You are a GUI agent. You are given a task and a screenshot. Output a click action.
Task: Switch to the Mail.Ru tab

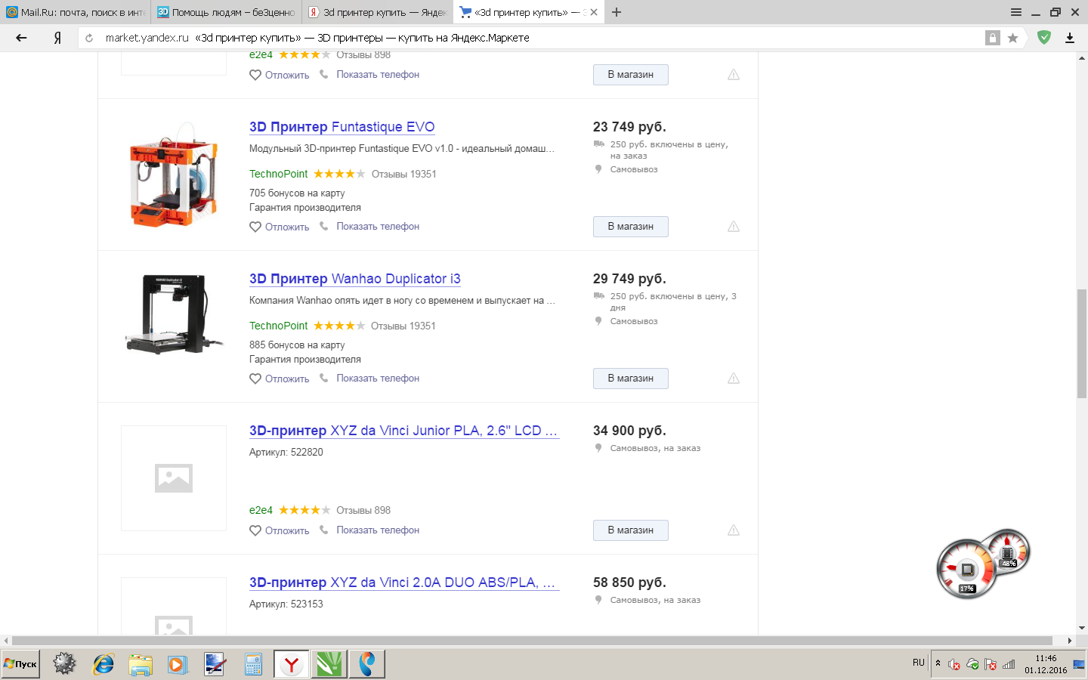tap(76, 12)
